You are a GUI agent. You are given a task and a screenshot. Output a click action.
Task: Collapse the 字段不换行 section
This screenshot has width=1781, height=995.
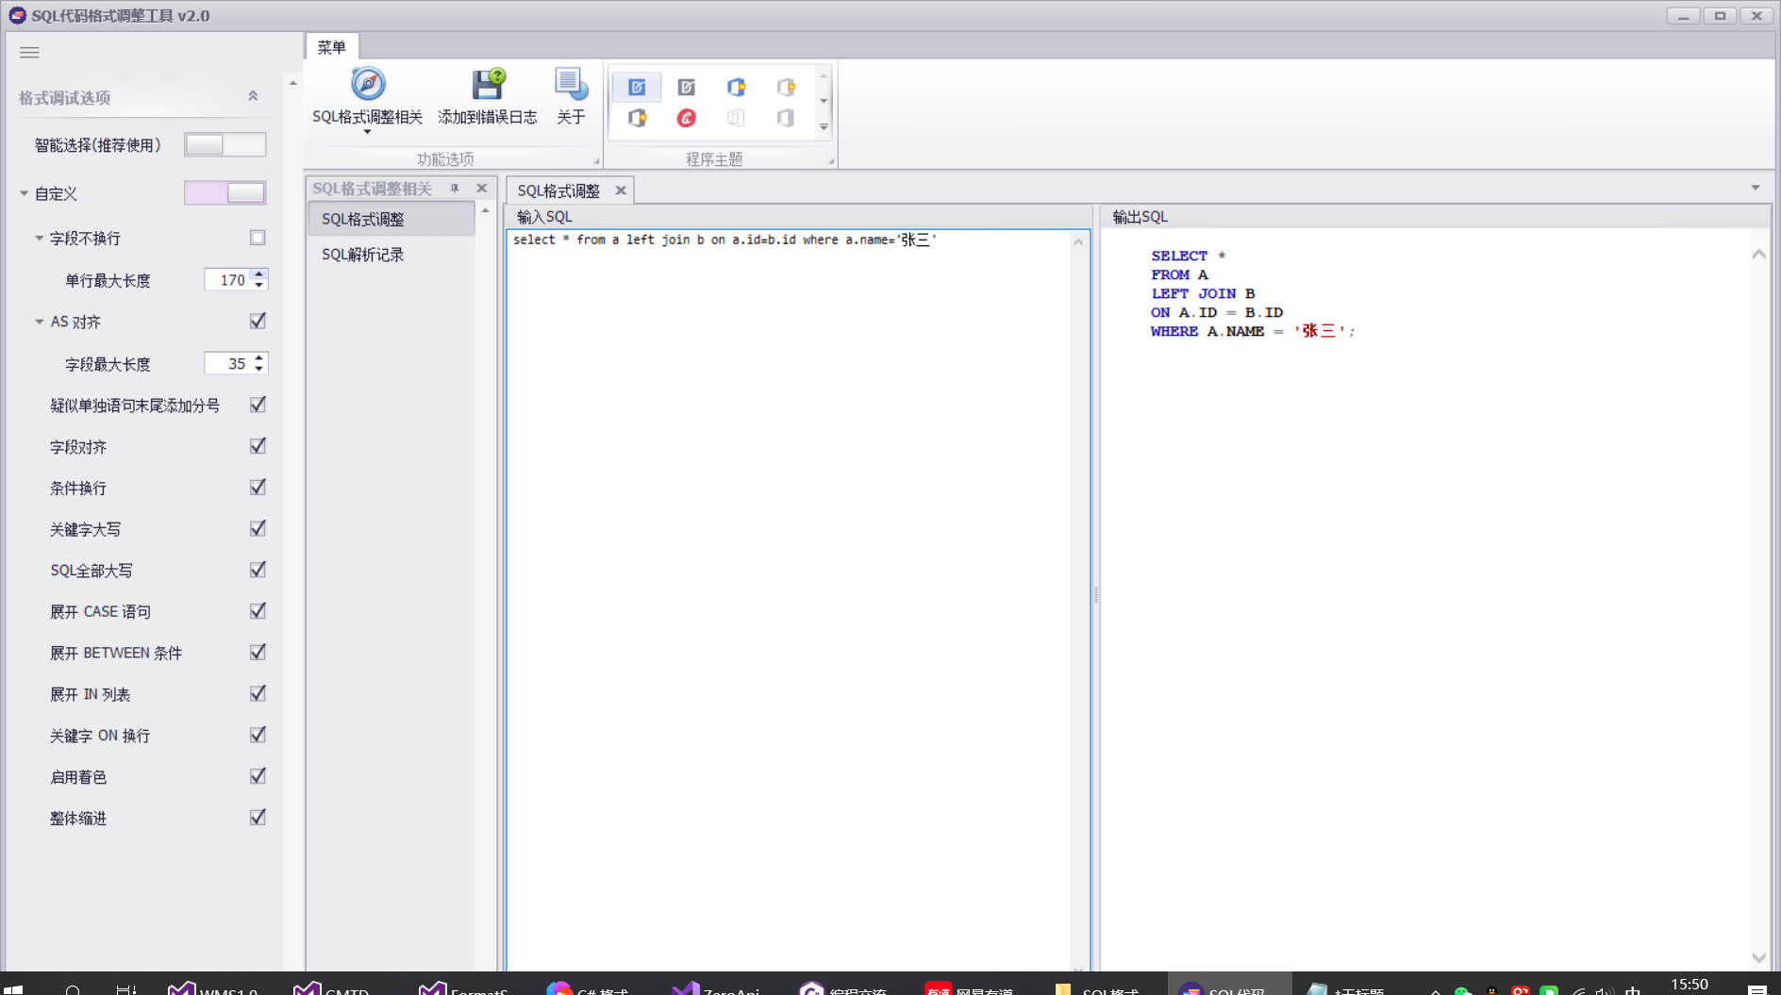[x=39, y=238]
